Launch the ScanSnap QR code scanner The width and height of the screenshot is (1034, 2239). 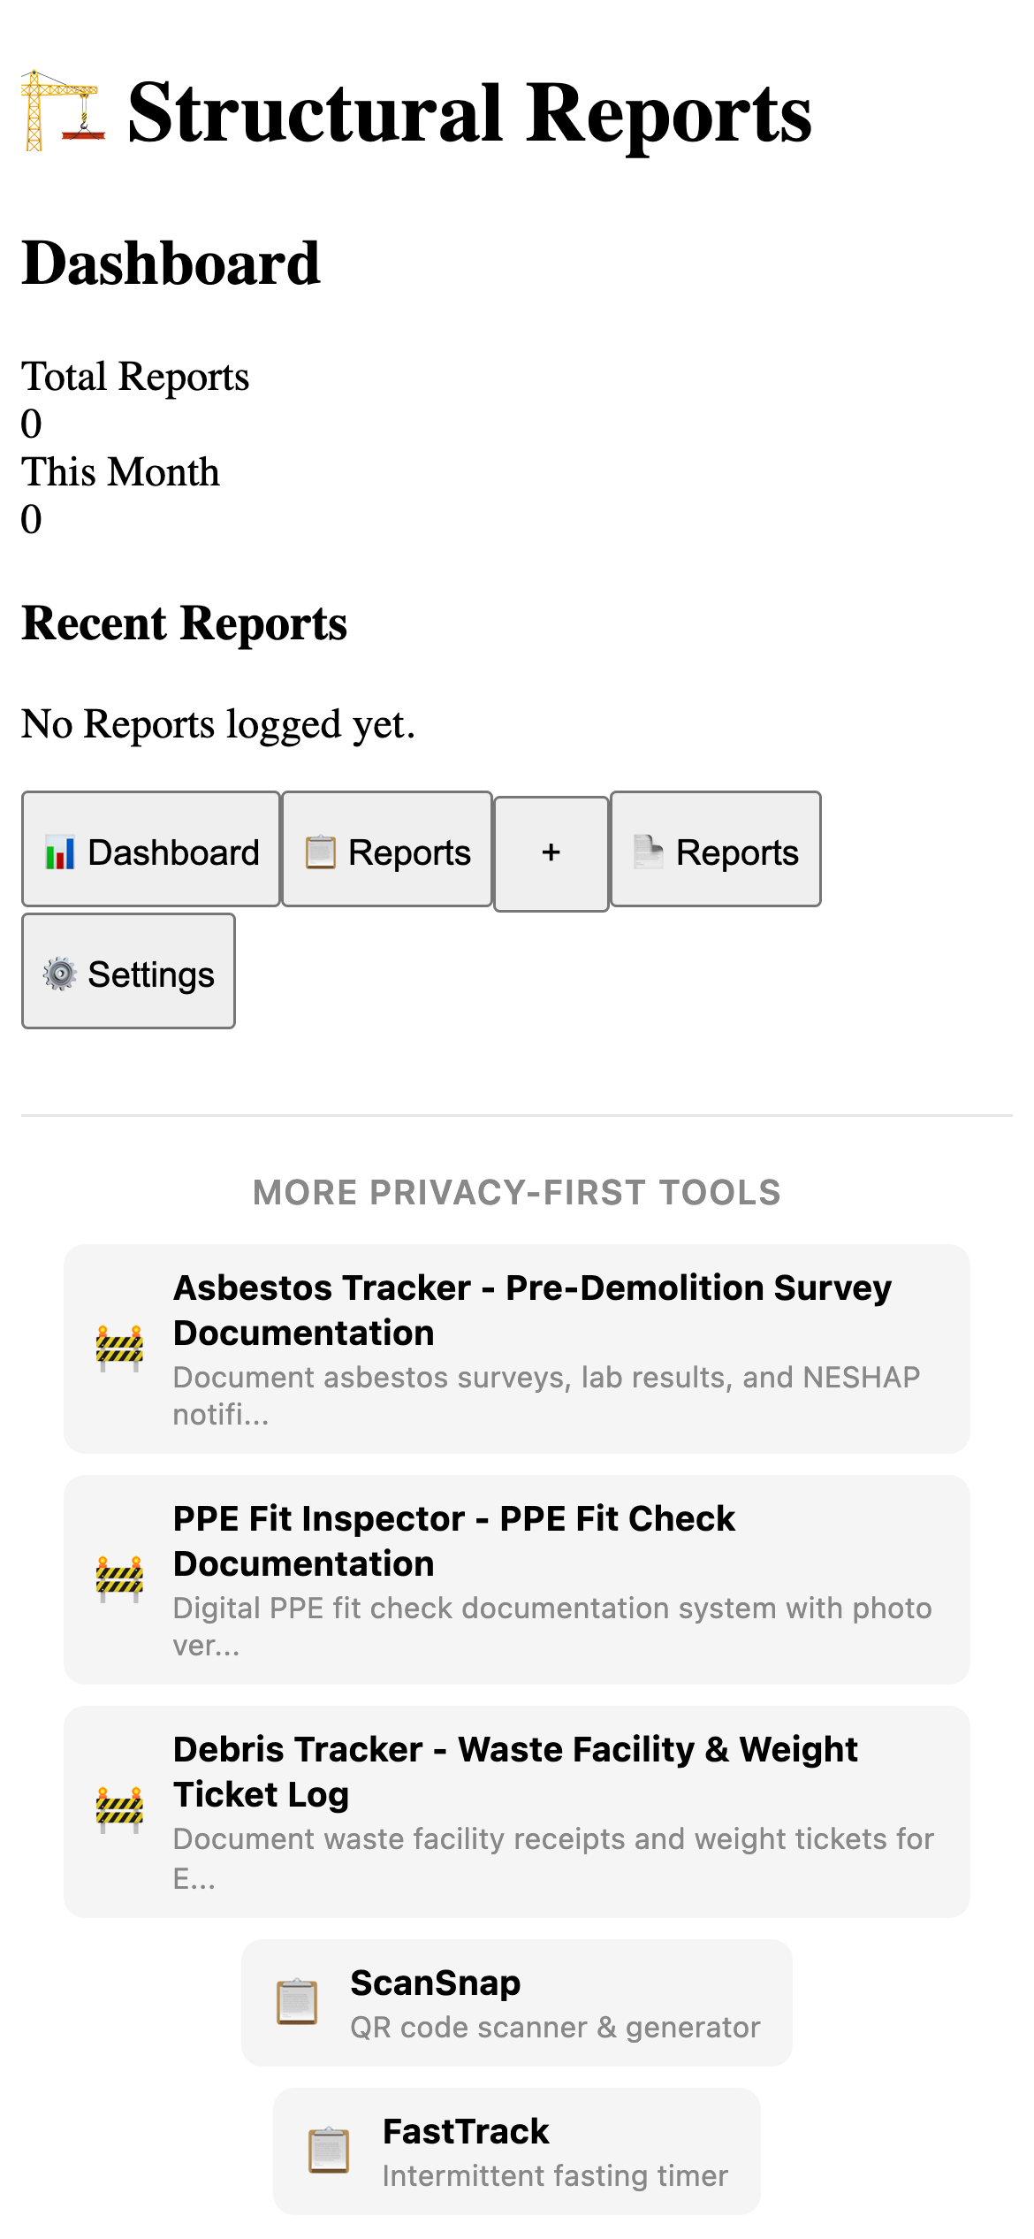517,2003
